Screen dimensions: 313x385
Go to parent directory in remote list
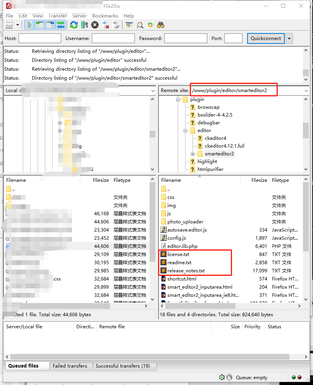[x=165, y=189]
